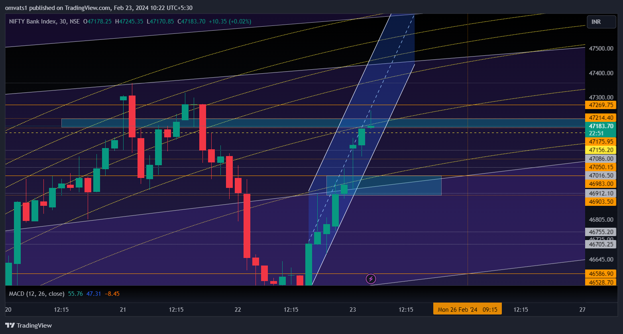Click the change value +10.35 (+0.02%)
Image resolution: width=623 pixels, height=334 pixels.
(230, 21)
